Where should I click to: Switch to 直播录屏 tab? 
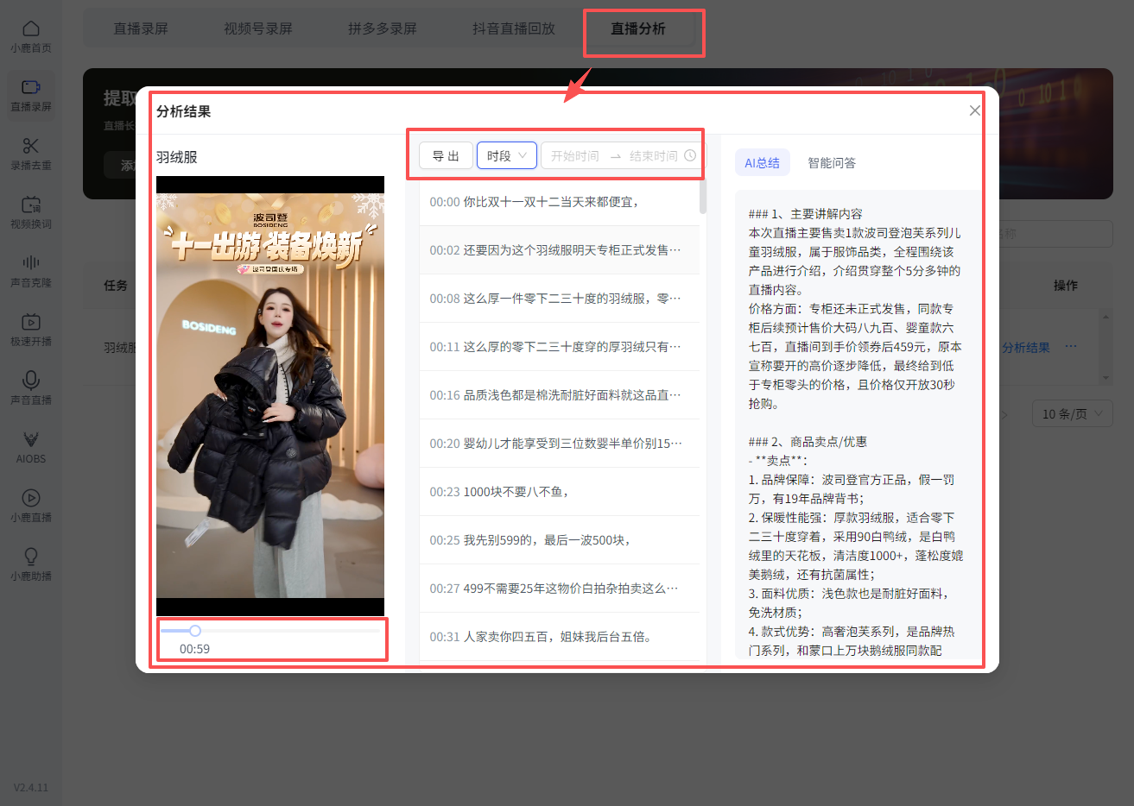tap(141, 28)
